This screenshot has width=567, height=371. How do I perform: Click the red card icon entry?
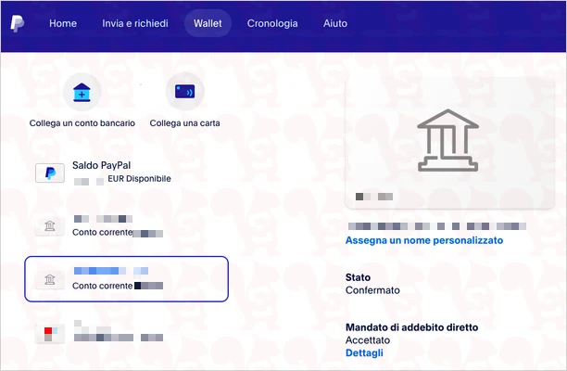50,333
